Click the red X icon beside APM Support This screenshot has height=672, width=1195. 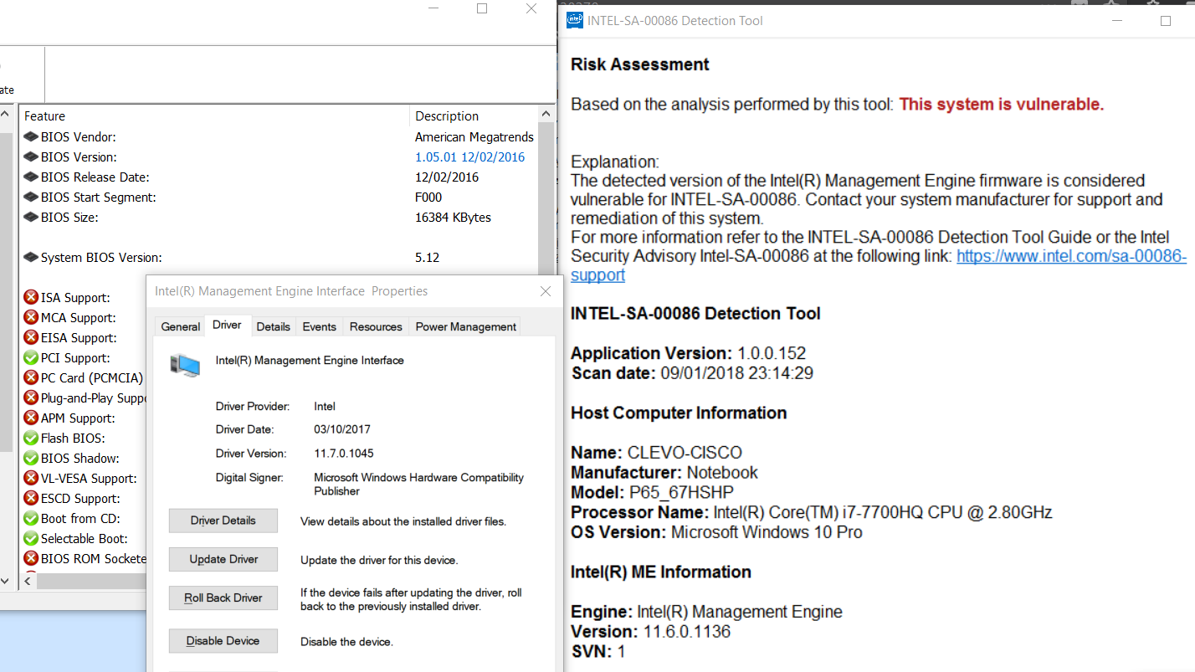pos(31,418)
